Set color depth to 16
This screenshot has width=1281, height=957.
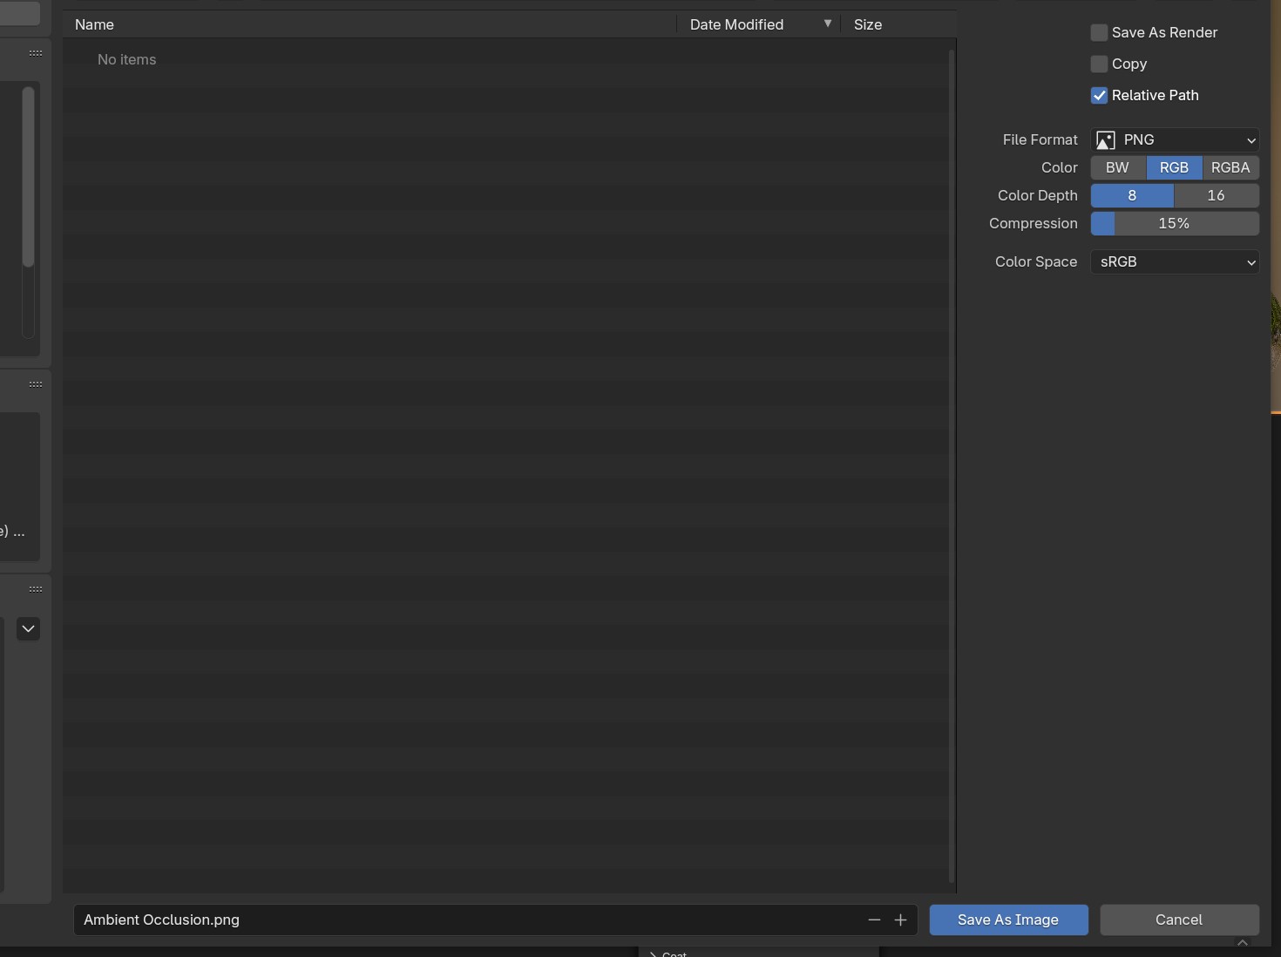pos(1217,195)
